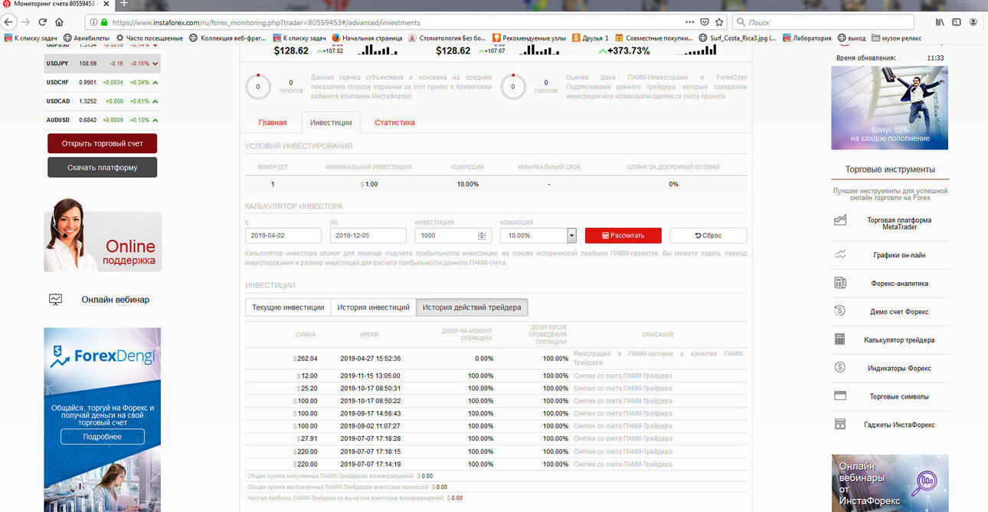Select the USDCAD quote row
The image size is (988, 512).
click(x=102, y=101)
